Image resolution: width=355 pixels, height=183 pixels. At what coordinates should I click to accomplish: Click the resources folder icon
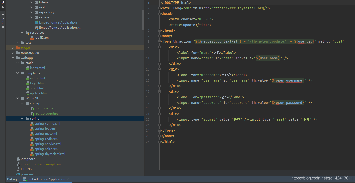(27, 33)
